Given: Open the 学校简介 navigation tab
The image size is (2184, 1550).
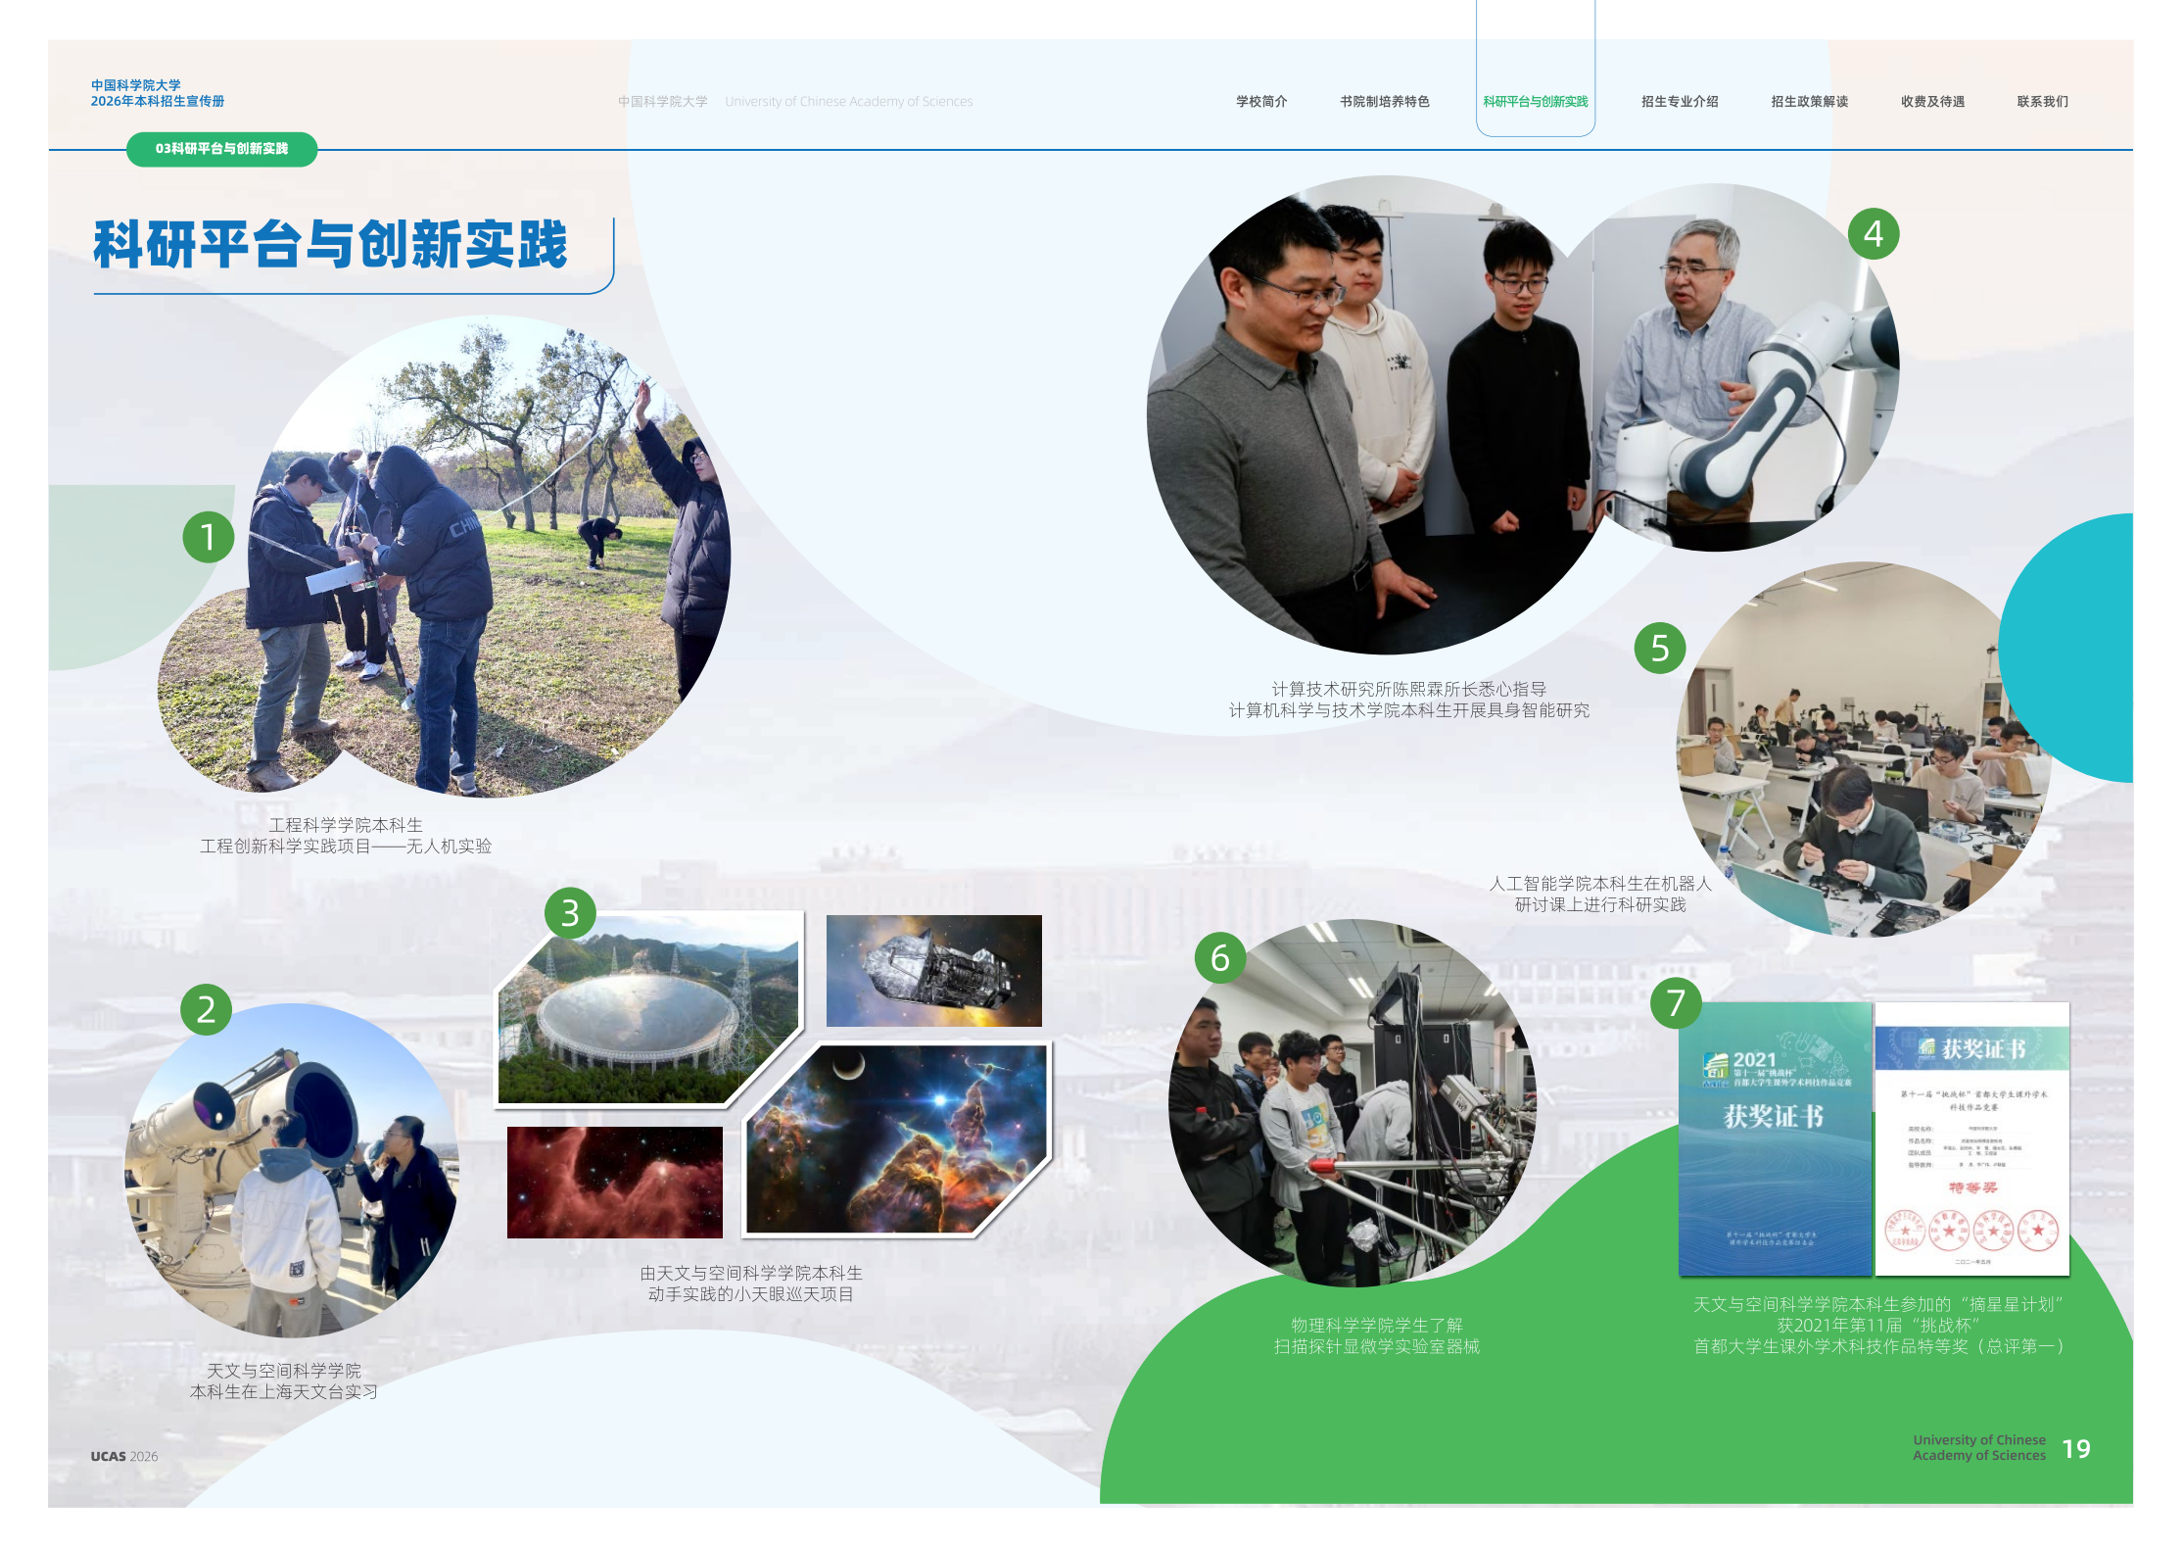Looking at the screenshot, I should point(1261,101).
